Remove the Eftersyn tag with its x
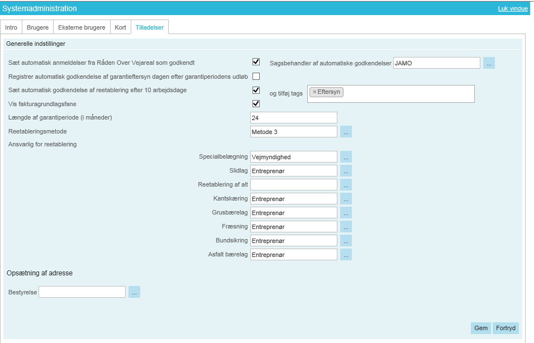 tap(314, 92)
